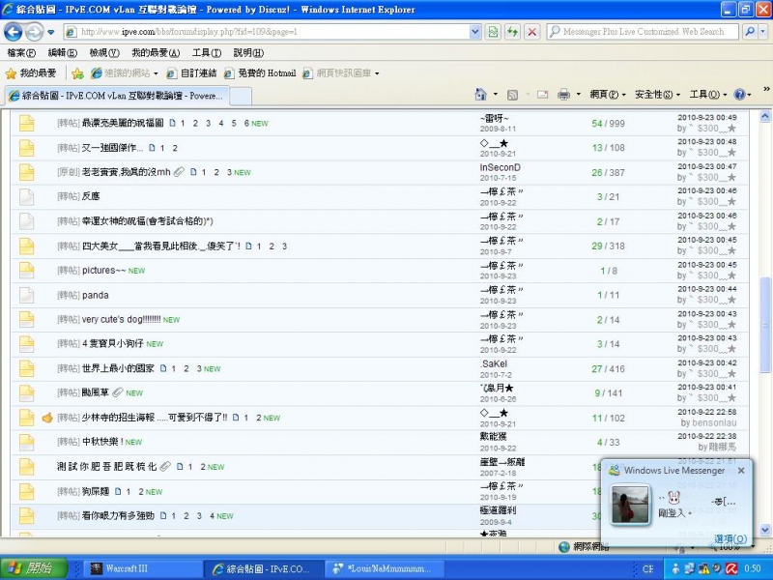Refresh the current page
Screen dimensions: 773x580
point(512,31)
